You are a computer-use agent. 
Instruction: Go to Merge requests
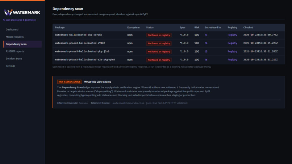(14, 37)
